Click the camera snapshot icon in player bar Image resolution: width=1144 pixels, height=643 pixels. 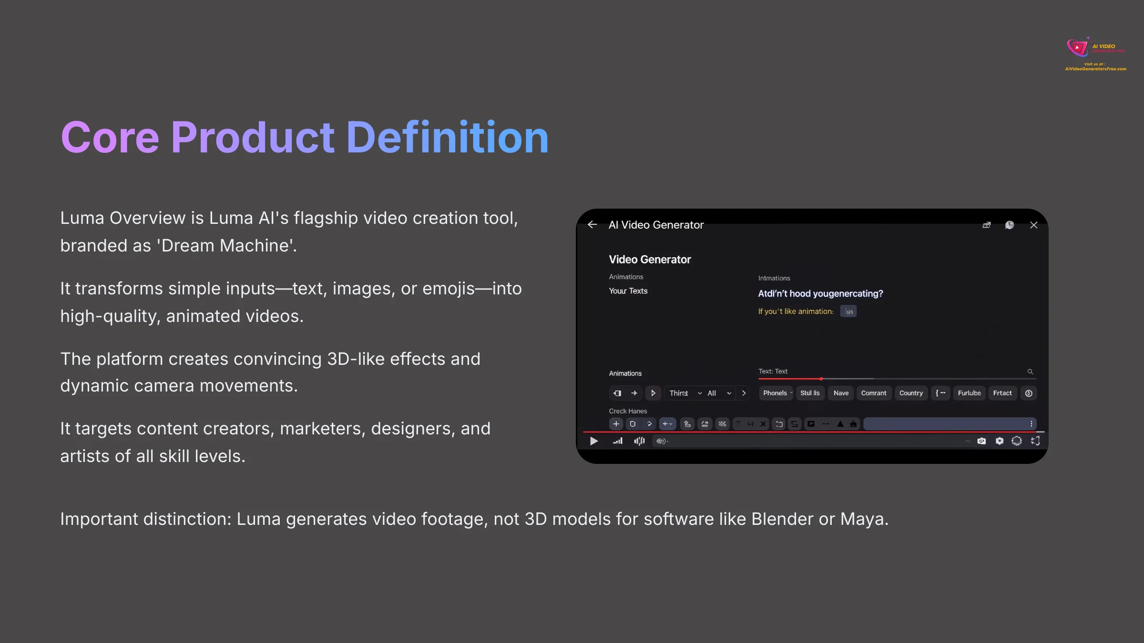click(981, 441)
